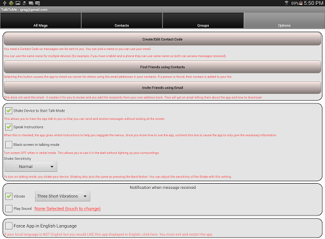The width and height of the screenshot is (325, 239).
Task: Tap the Android debug icon in status bar
Action: 11,3
